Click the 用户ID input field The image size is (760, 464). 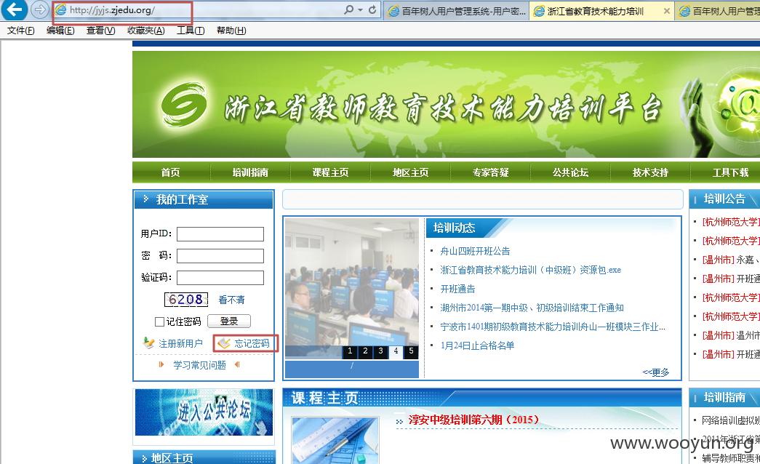(220, 234)
